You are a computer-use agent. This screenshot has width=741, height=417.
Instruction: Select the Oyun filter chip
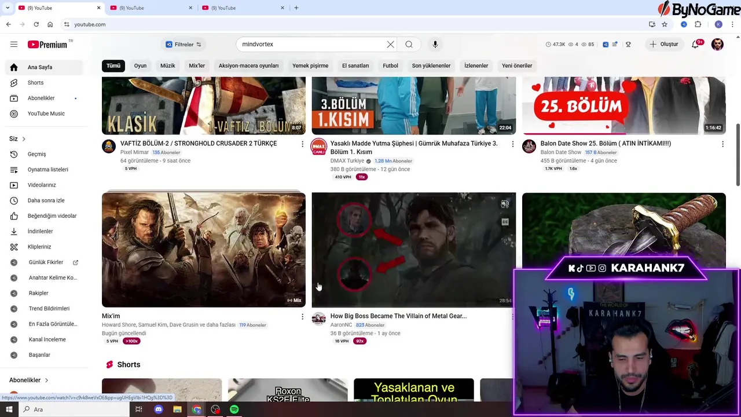pos(140,65)
